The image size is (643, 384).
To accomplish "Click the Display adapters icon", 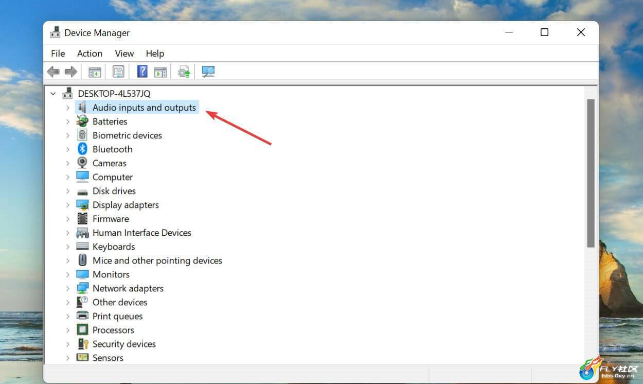I will click(82, 204).
